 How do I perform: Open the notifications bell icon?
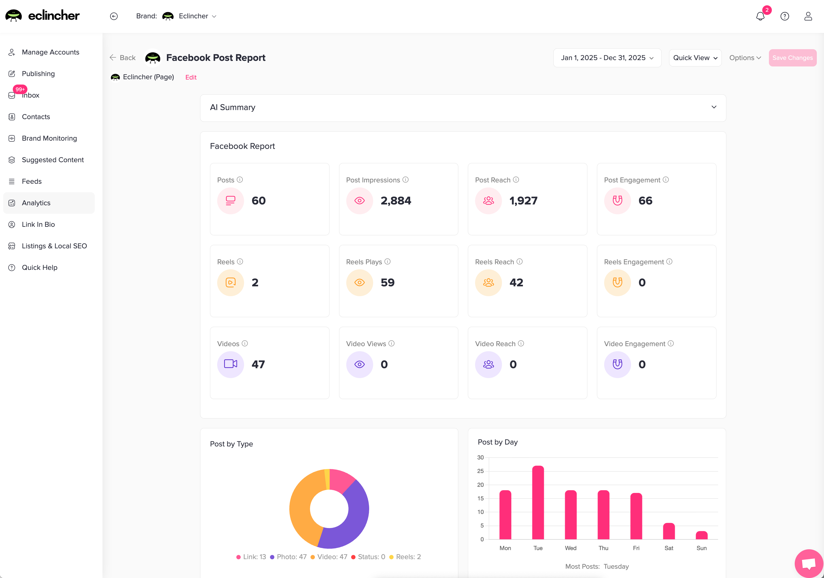click(760, 16)
